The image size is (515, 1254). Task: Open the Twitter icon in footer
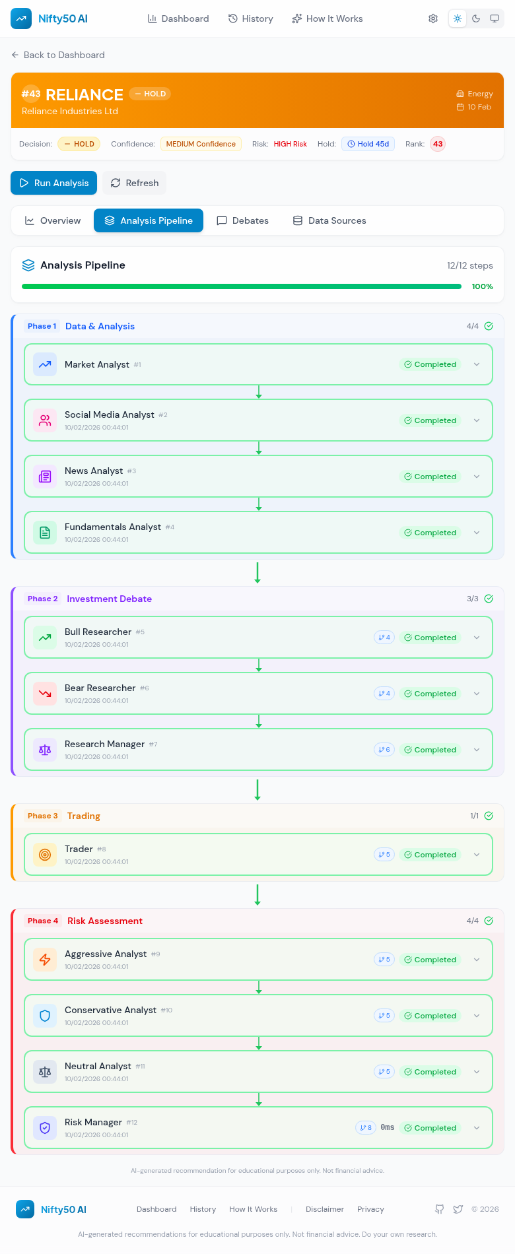(x=458, y=1209)
